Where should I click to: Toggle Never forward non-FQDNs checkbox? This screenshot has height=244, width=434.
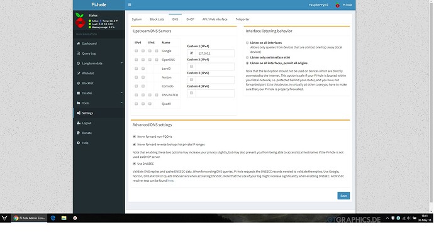click(x=134, y=136)
